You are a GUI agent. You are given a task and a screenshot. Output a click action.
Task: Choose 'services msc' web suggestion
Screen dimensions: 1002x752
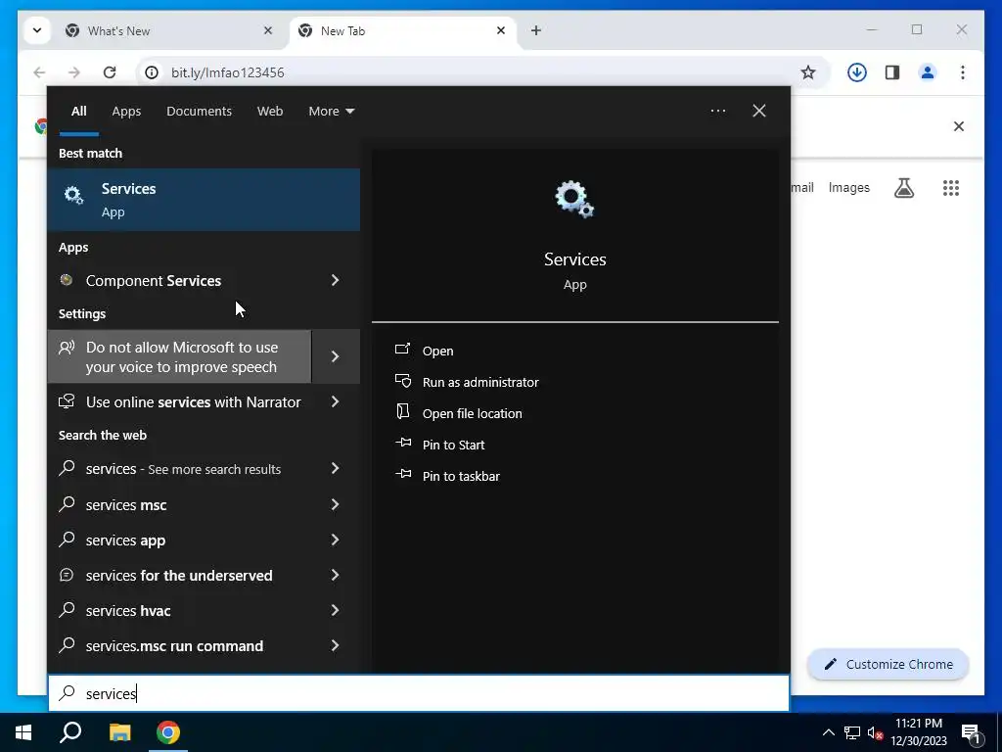(x=179, y=504)
